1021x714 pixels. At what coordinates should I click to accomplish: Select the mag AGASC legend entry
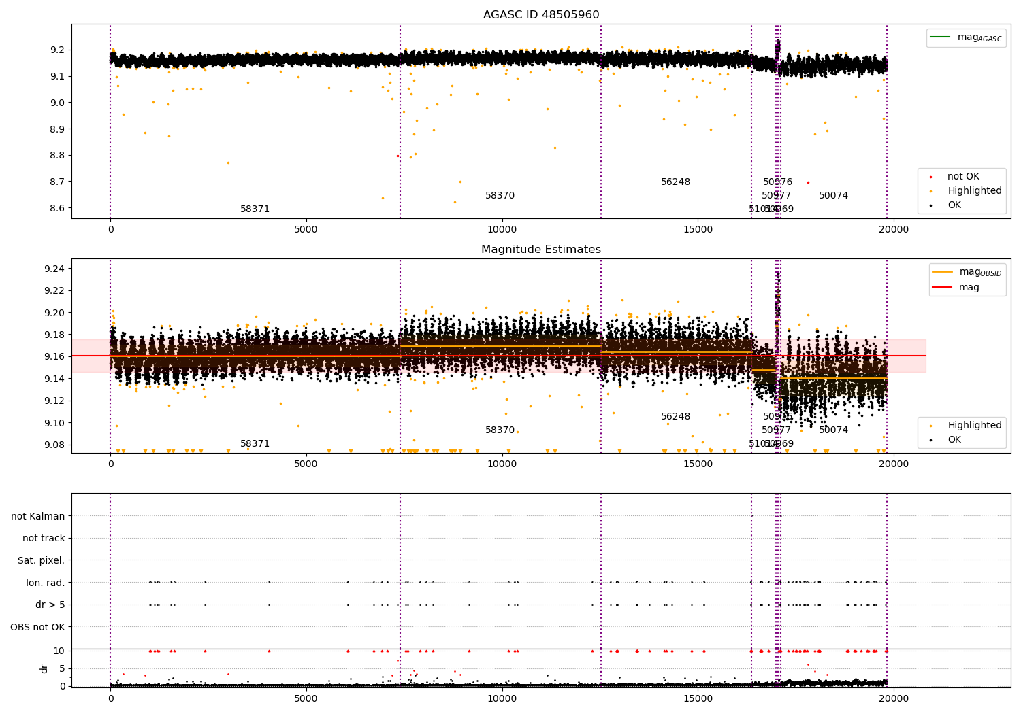[967, 37]
